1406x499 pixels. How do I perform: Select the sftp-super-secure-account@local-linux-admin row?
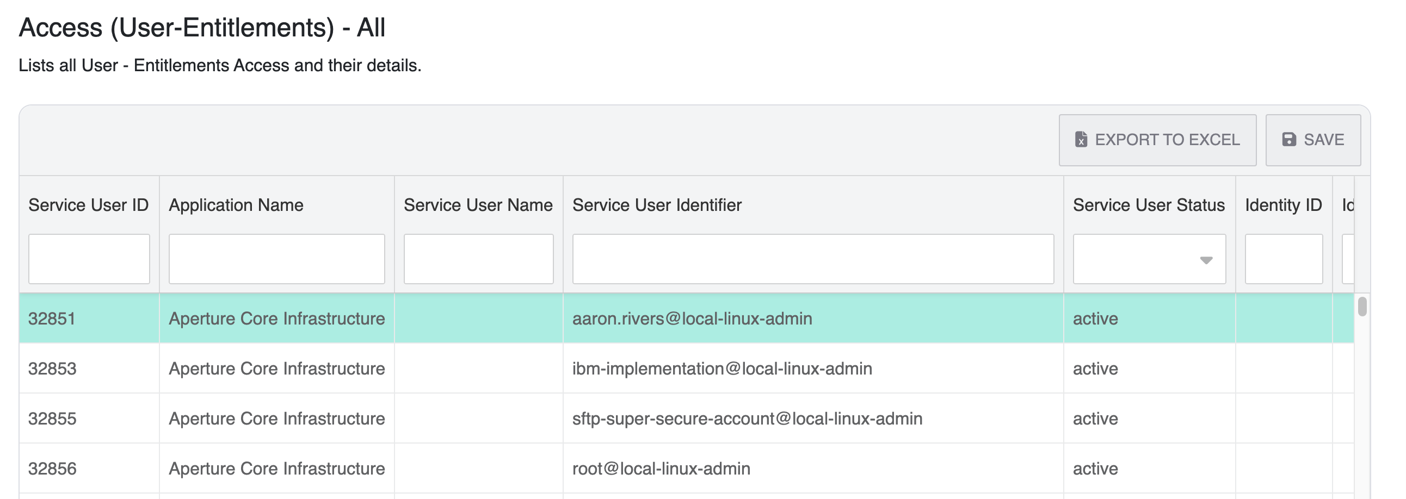point(747,419)
